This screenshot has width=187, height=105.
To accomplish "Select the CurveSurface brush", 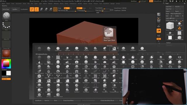I will tap(105, 62).
